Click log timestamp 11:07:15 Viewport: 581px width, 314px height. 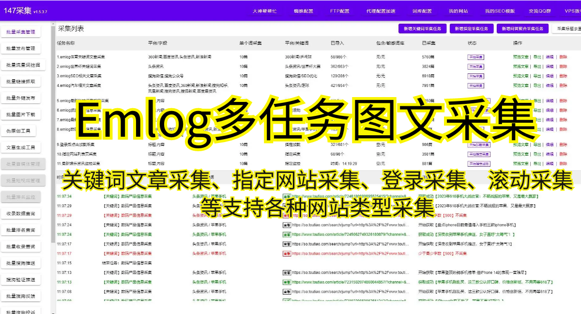[64, 263]
